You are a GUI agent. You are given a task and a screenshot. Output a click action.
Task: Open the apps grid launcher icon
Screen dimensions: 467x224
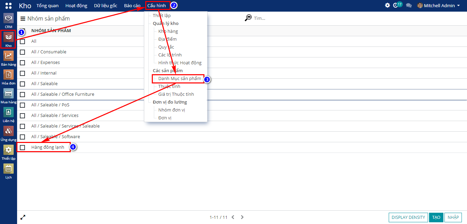(x=9, y=5)
